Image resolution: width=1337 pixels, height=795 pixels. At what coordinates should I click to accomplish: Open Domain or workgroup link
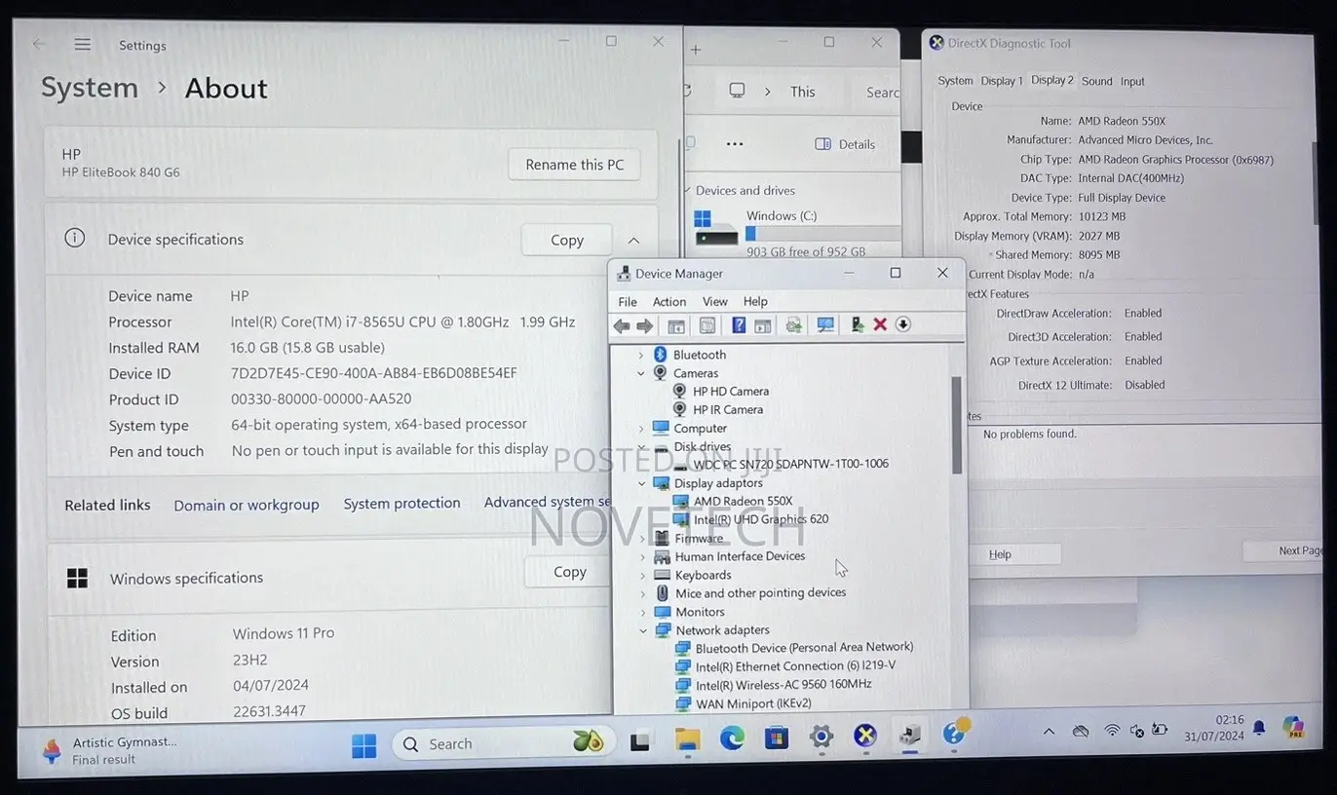click(x=247, y=505)
